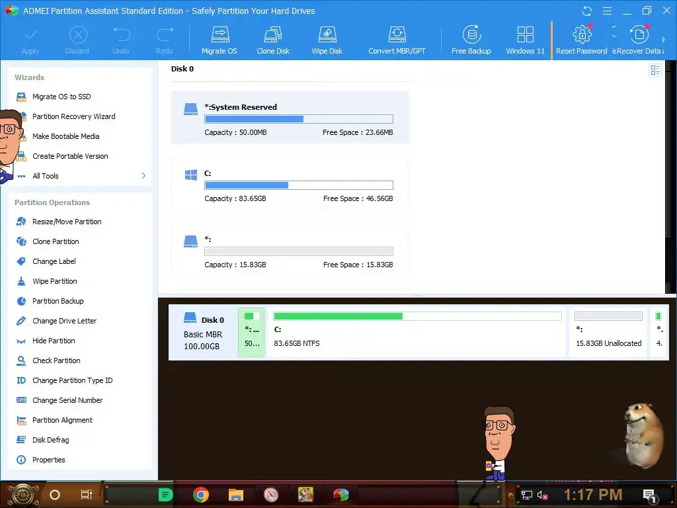The image size is (677, 508).
Task: Open File Explorer from taskbar
Action: click(x=236, y=495)
